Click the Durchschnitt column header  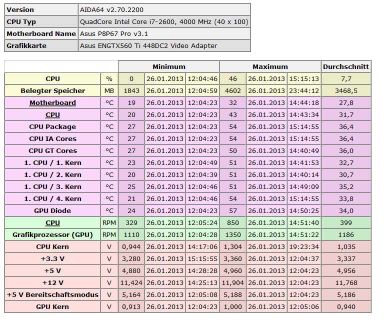(x=346, y=67)
